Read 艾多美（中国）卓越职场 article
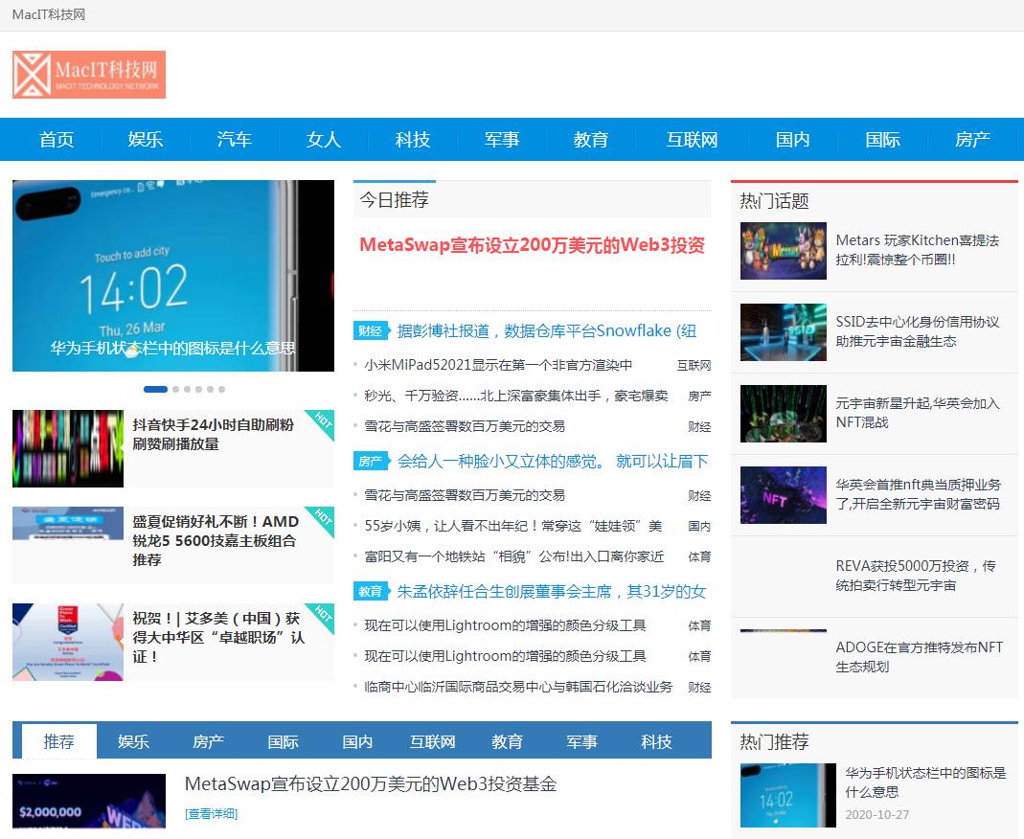This screenshot has width=1024, height=839. [x=218, y=637]
